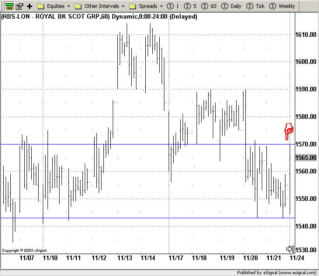Click the 11/17 date label

[x=176, y=258]
